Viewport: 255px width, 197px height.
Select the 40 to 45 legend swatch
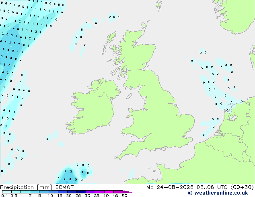pyautogui.click(x=109, y=192)
